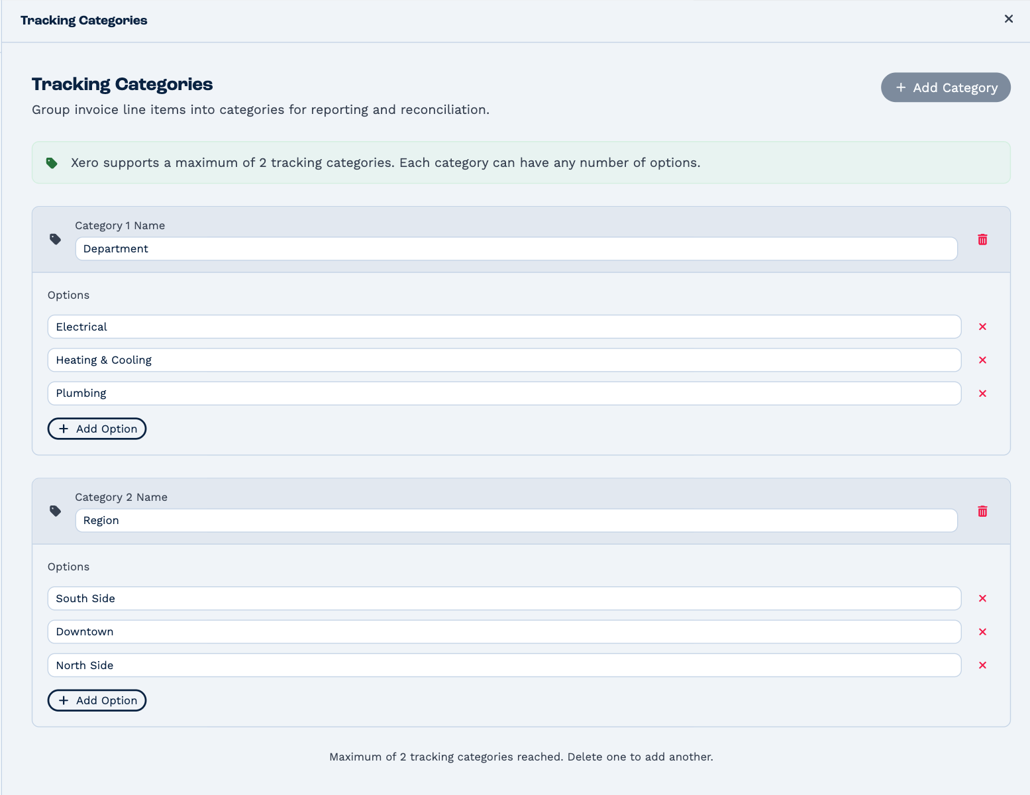Screen dimensions: 1030x795
Task: Remove the South Side option
Action: click(x=982, y=598)
